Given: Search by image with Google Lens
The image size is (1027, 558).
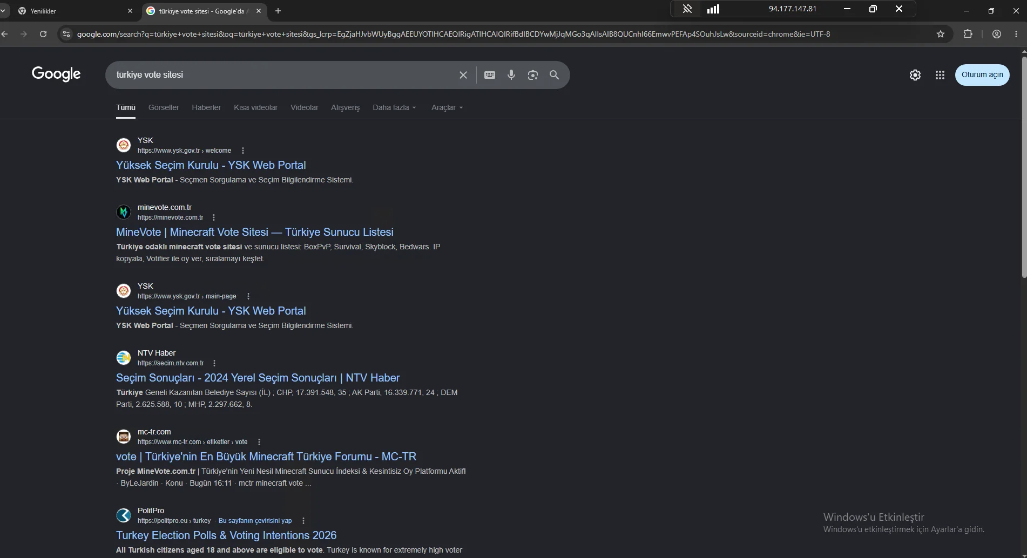Looking at the screenshot, I should [533, 75].
